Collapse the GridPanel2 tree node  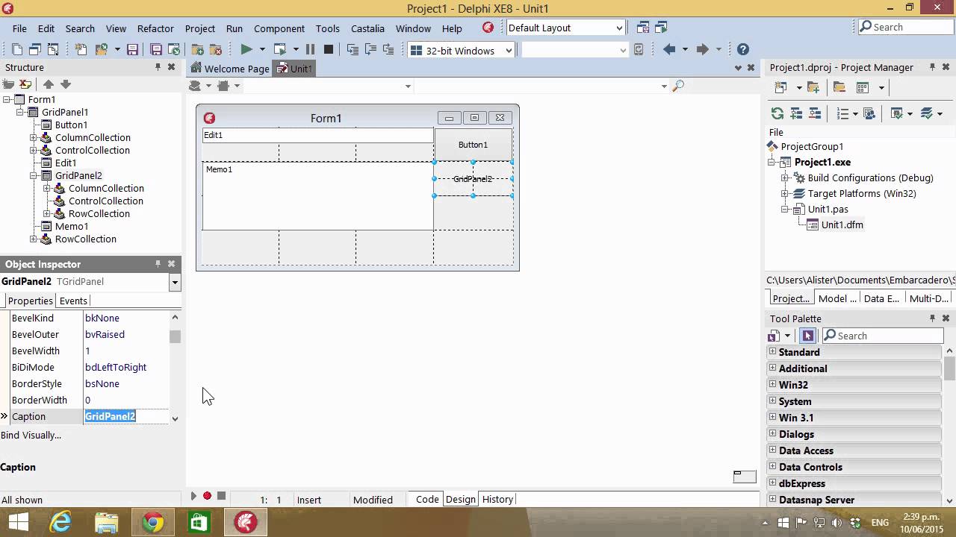34,176
